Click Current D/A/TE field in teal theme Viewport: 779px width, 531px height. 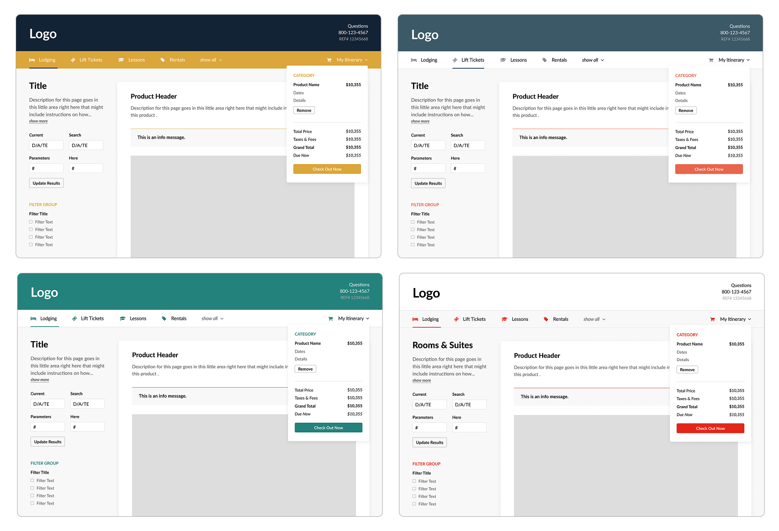pyautogui.click(x=47, y=404)
